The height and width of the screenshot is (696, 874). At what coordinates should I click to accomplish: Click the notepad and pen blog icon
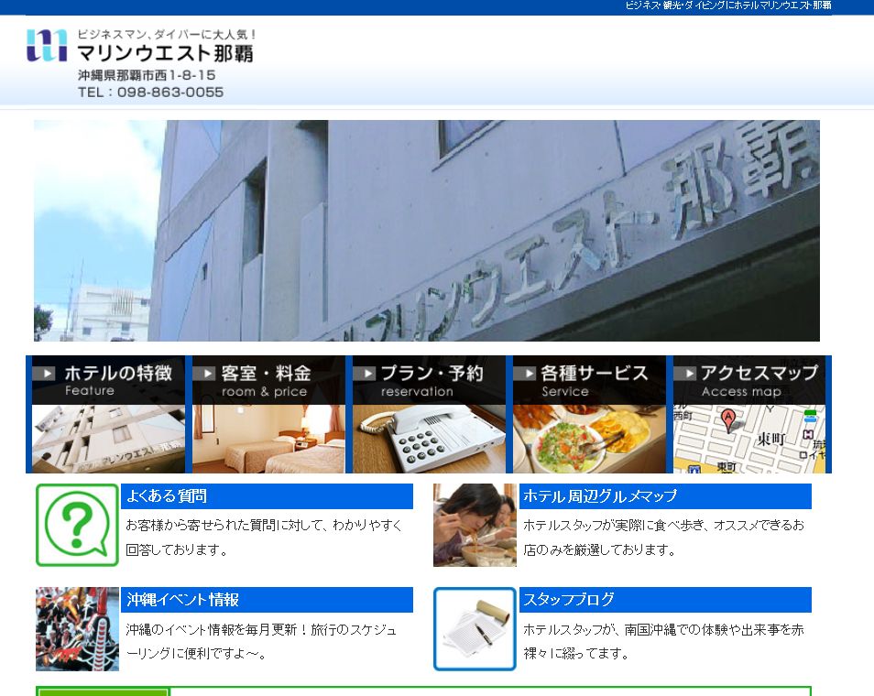click(x=475, y=628)
